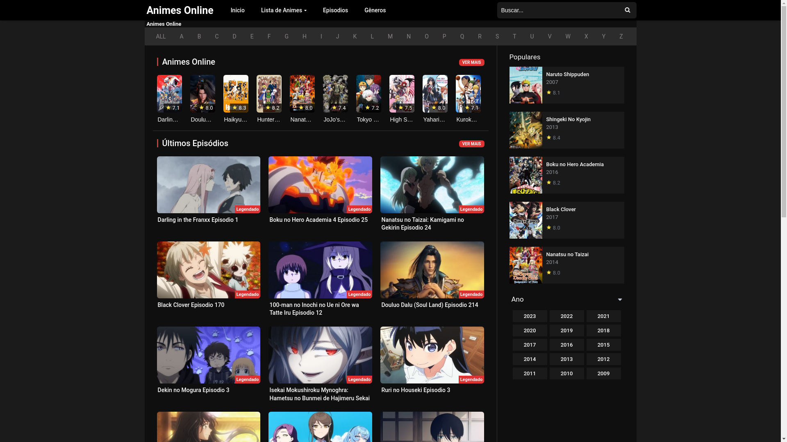
Task: Click the Animes Online site logo
Action: 180,10
